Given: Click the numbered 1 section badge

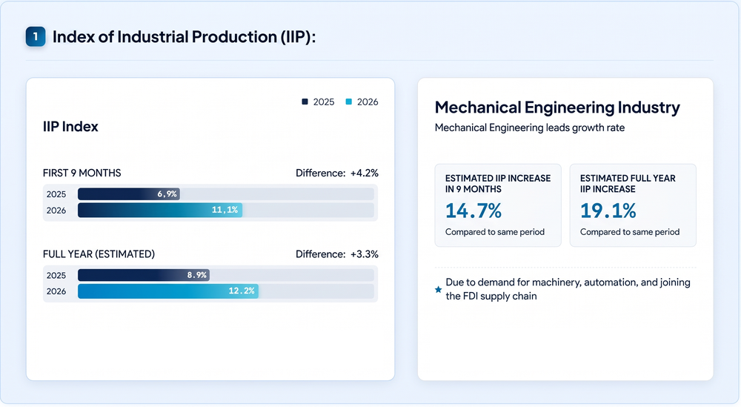Looking at the screenshot, I should click(x=36, y=37).
